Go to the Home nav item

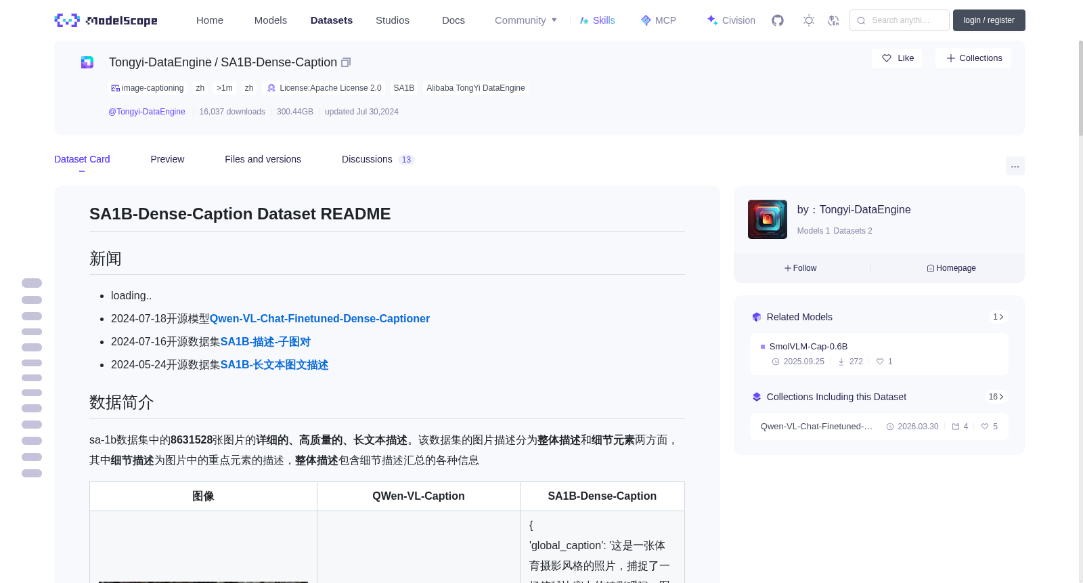click(x=210, y=20)
